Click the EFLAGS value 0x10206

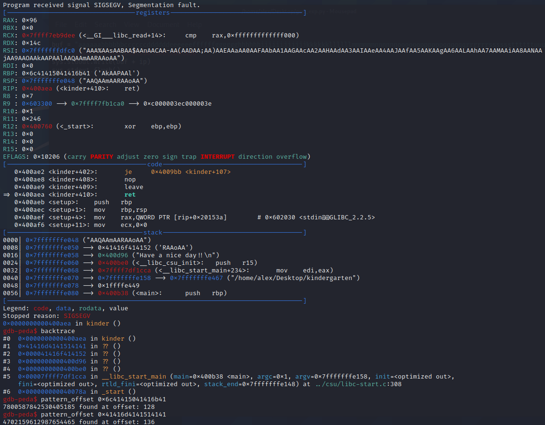pos(47,157)
